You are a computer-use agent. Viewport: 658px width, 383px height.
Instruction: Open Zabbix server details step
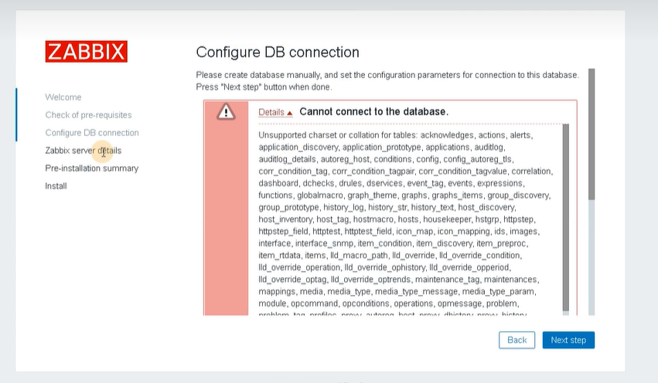pyautogui.click(x=83, y=151)
